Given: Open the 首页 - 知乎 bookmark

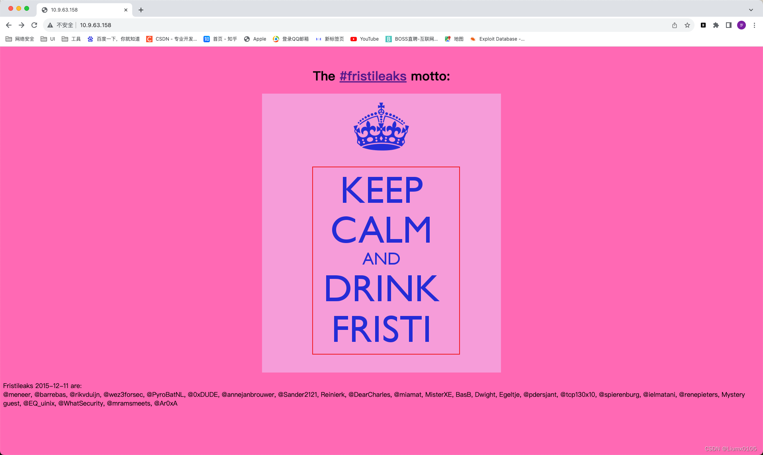Looking at the screenshot, I should [220, 39].
